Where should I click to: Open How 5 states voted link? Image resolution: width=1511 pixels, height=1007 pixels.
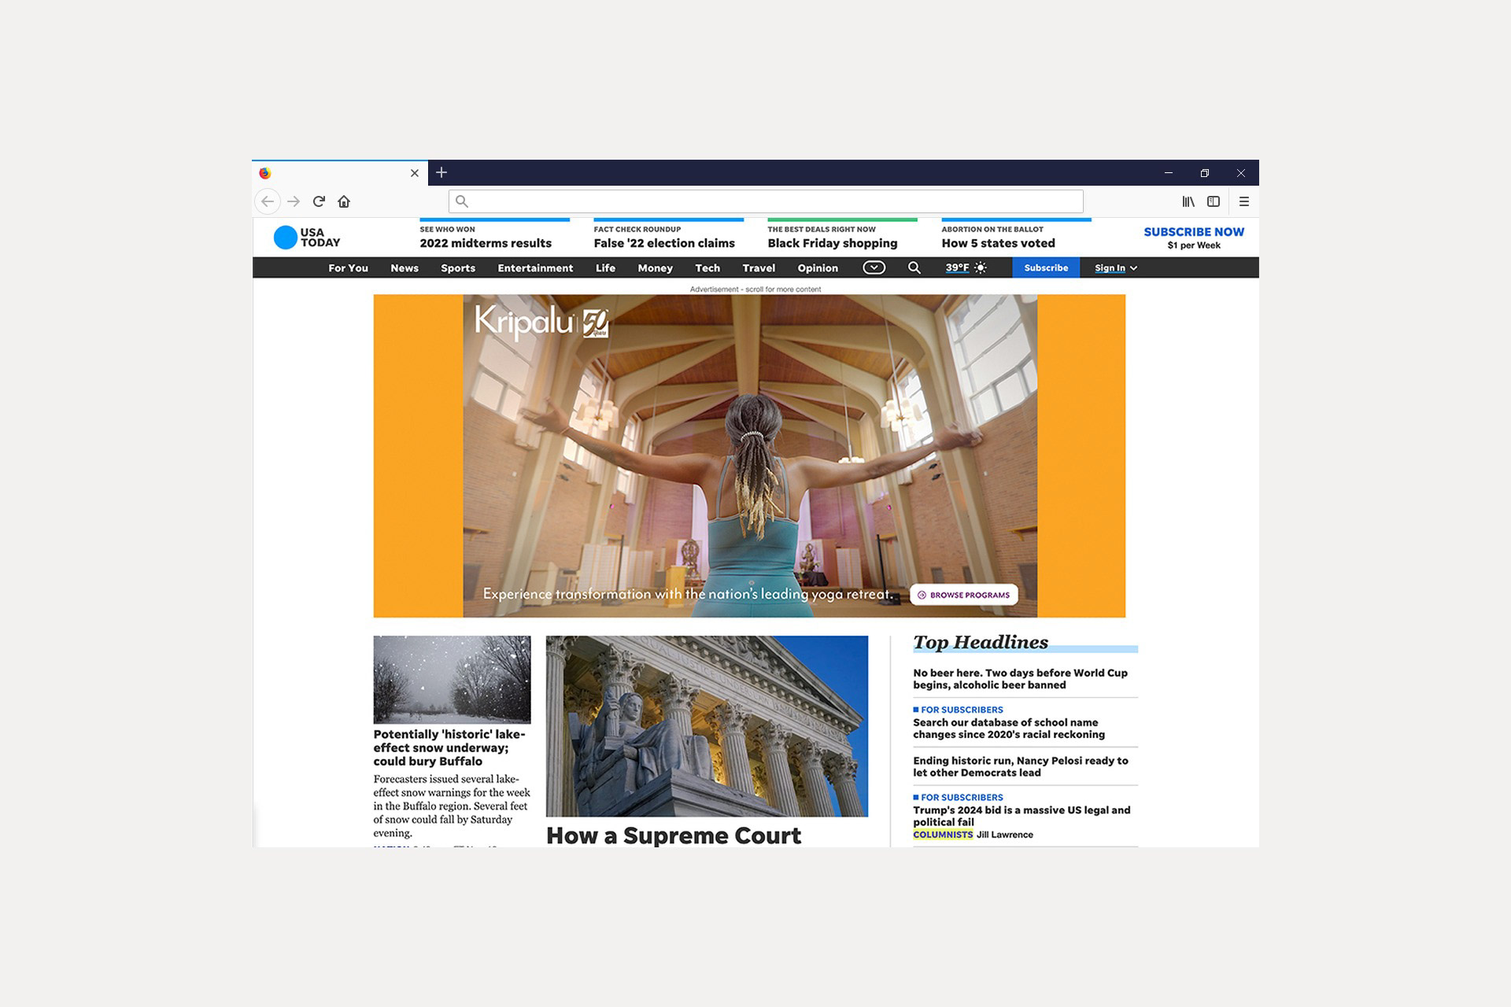click(998, 243)
